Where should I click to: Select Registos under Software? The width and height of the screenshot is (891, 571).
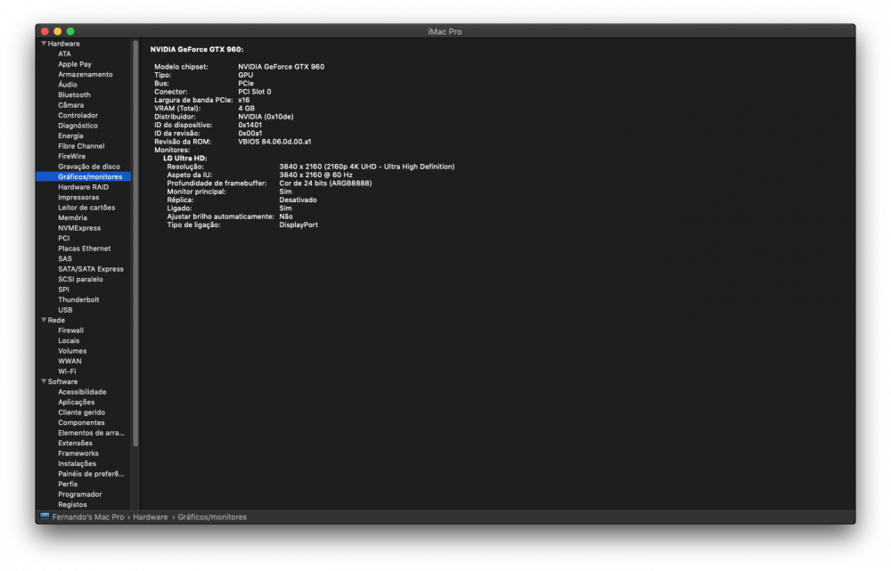[72, 504]
